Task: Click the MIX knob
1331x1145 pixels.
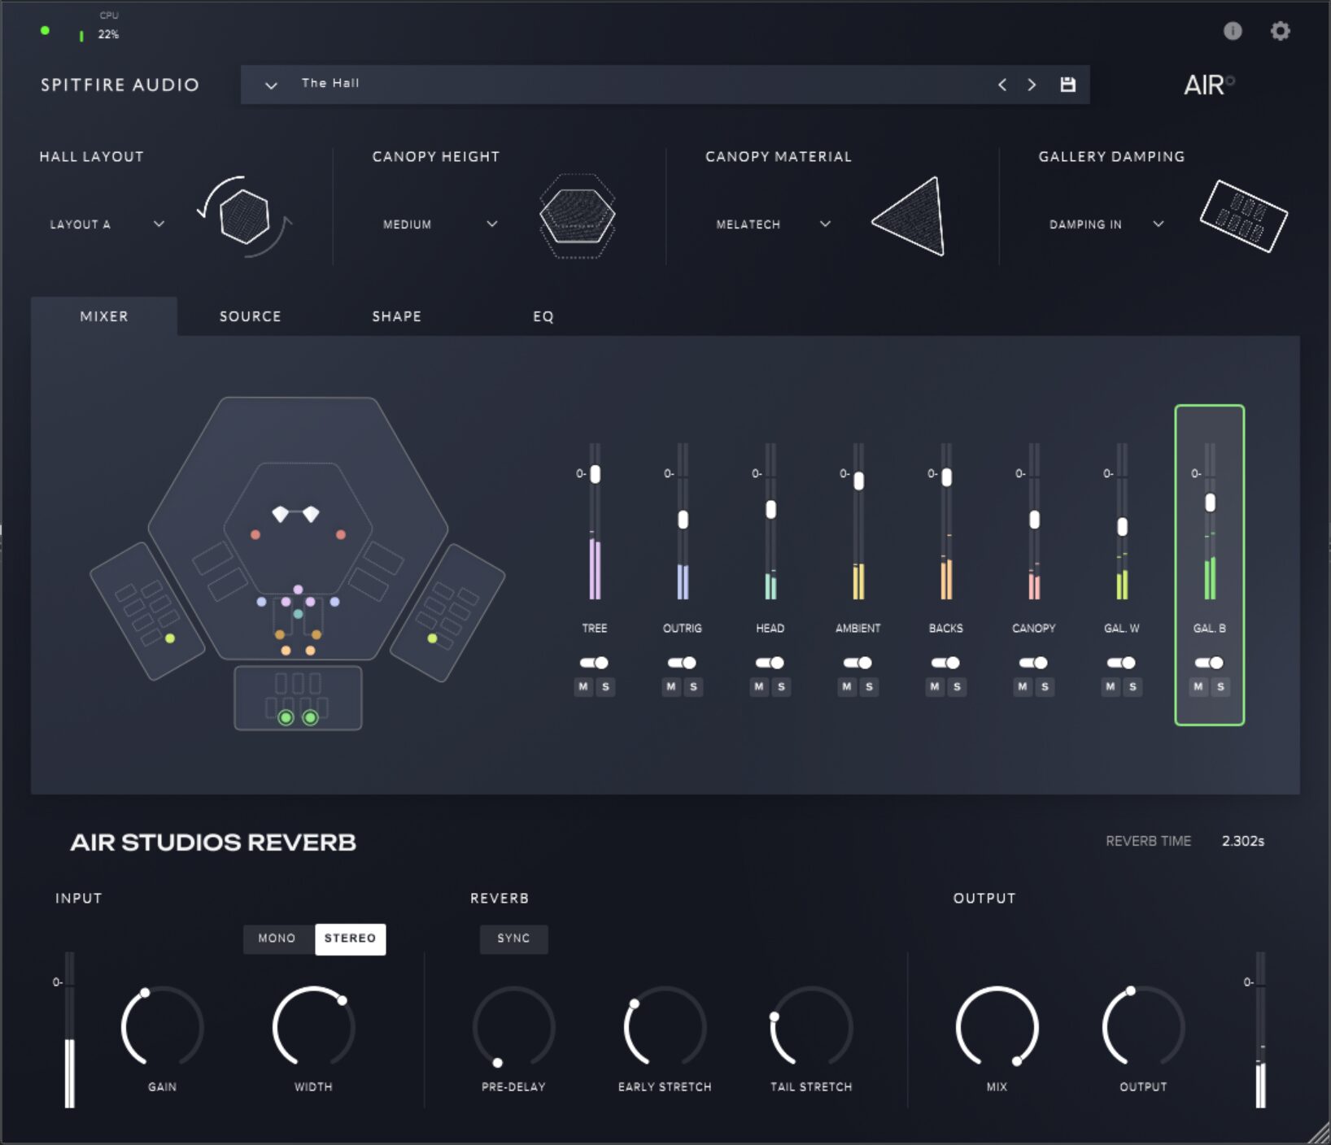Action: (997, 1027)
